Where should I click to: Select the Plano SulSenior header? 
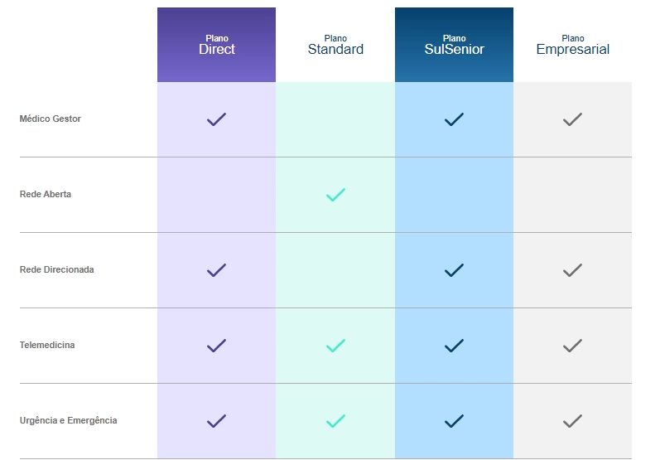[x=454, y=45]
